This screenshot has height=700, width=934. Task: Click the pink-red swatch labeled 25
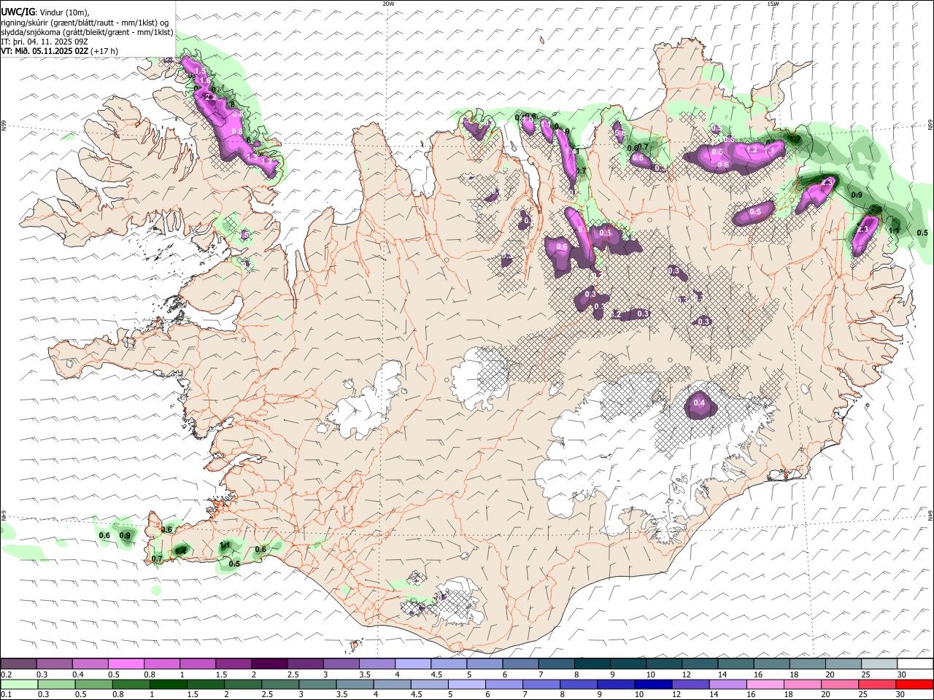tap(879, 685)
